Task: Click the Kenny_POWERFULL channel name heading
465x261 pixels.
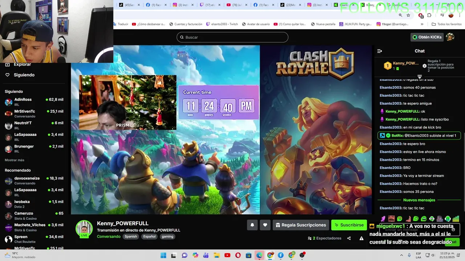Action: tap(123, 223)
